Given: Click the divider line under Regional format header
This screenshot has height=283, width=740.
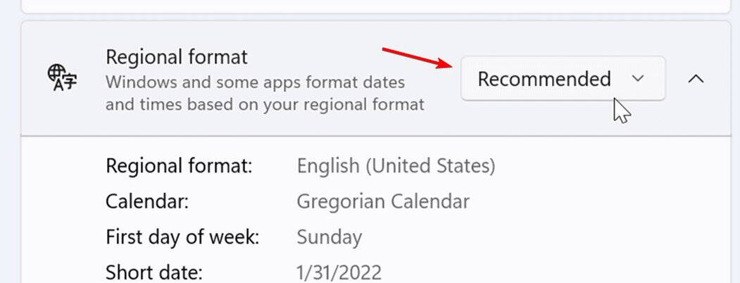Looking at the screenshot, I should (376, 136).
